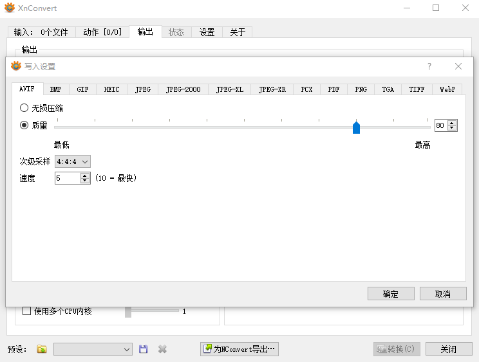Click 关闭 button in main window
This screenshot has width=479, height=362.
coord(449,349)
